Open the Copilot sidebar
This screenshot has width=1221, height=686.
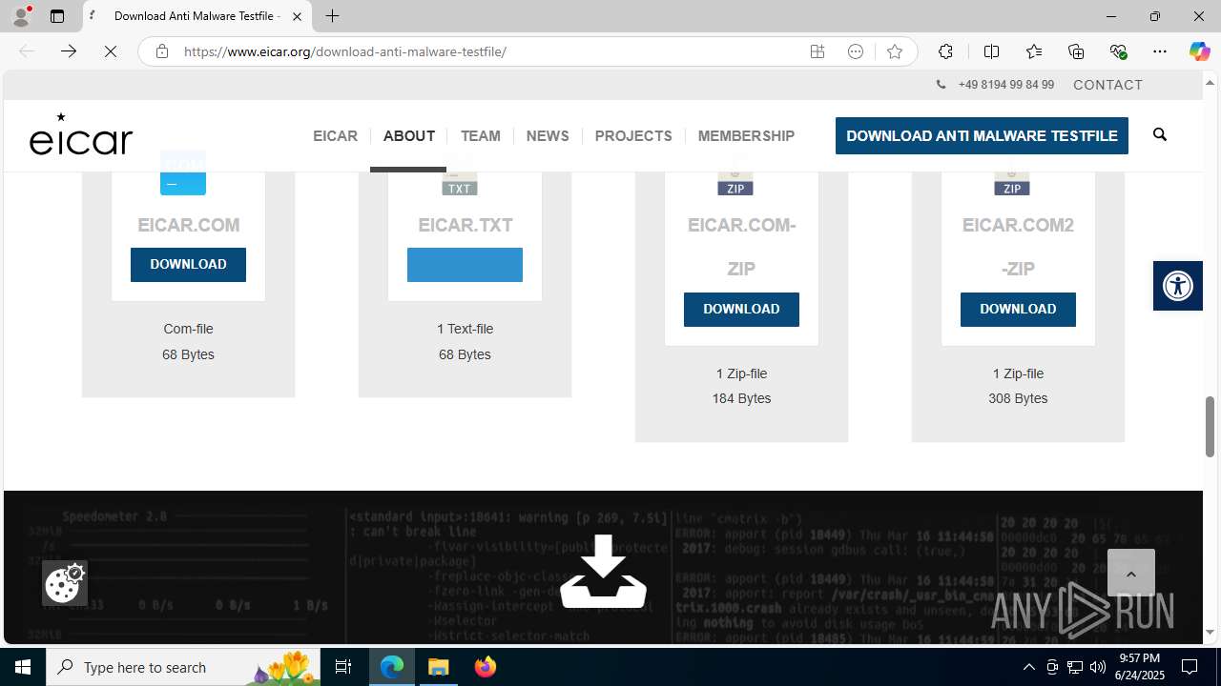1199,51
